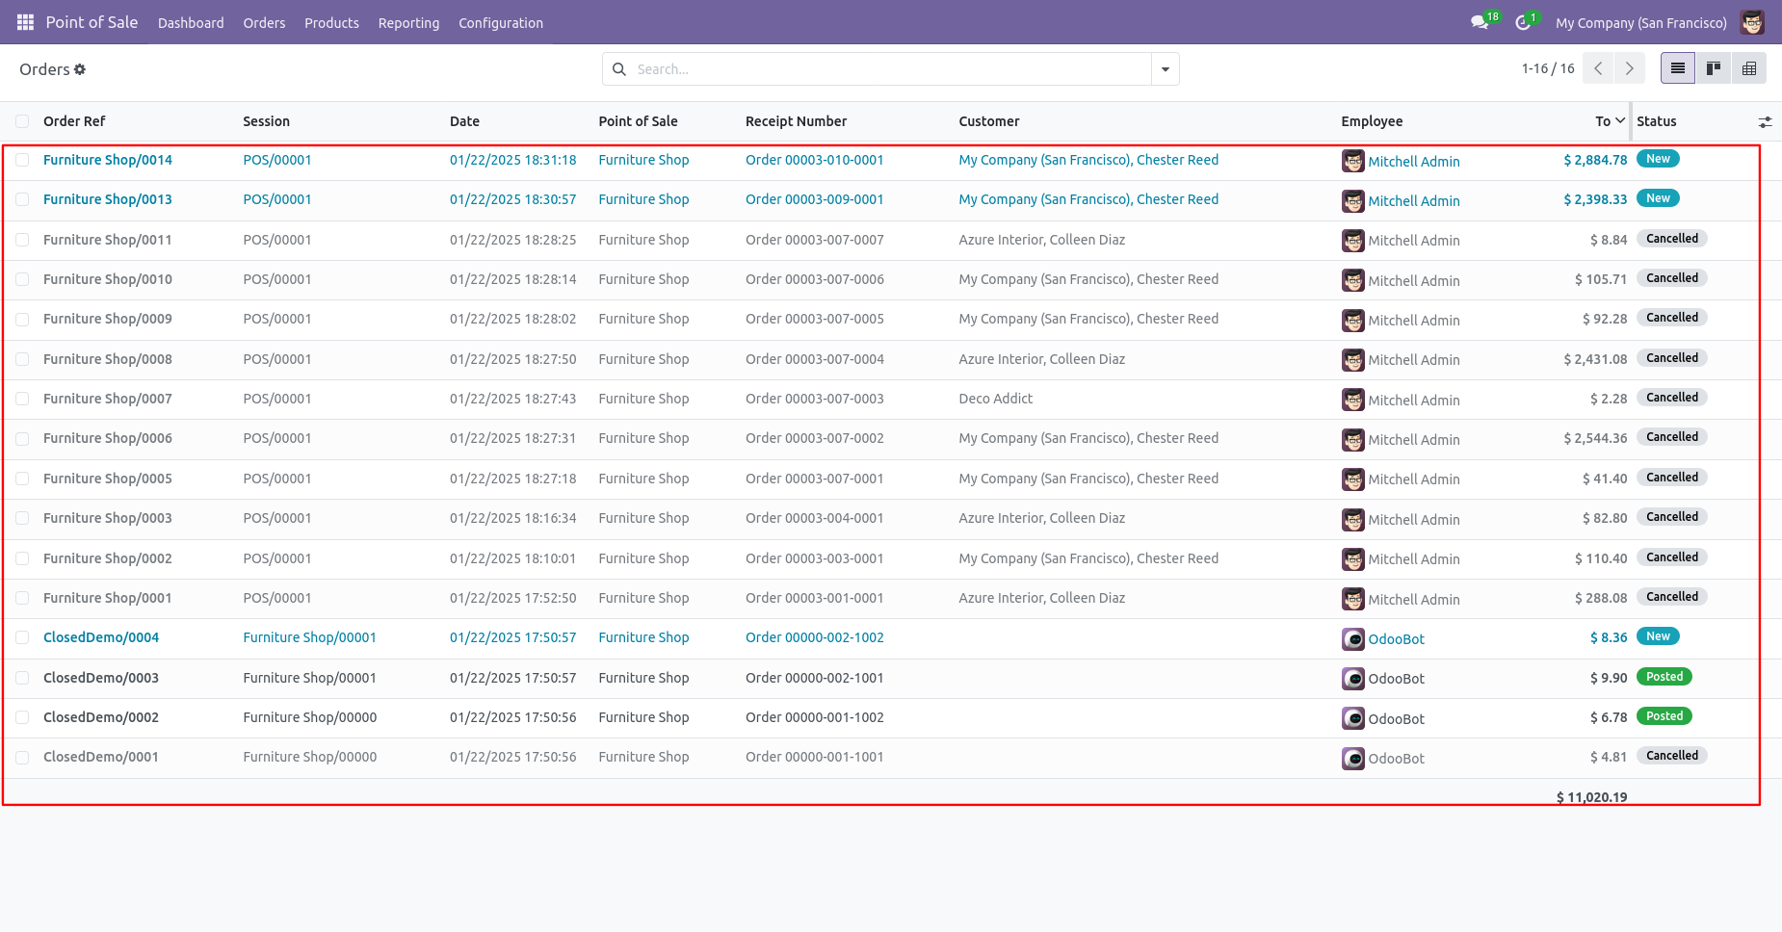Sort by the Employee column header
This screenshot has height=932, width=1782.
pyautogui.click(x=1372, y=121)
